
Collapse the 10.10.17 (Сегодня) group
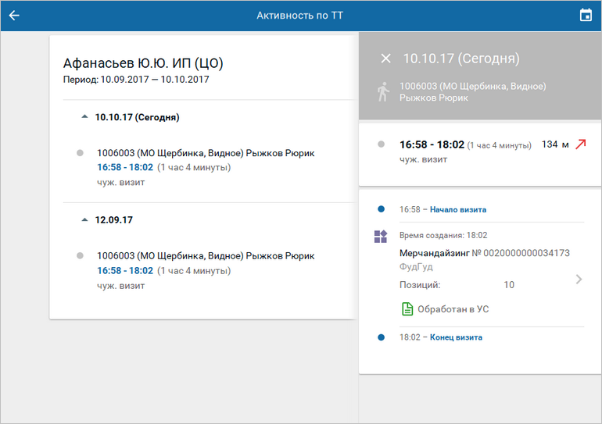[x=85, y=116]
